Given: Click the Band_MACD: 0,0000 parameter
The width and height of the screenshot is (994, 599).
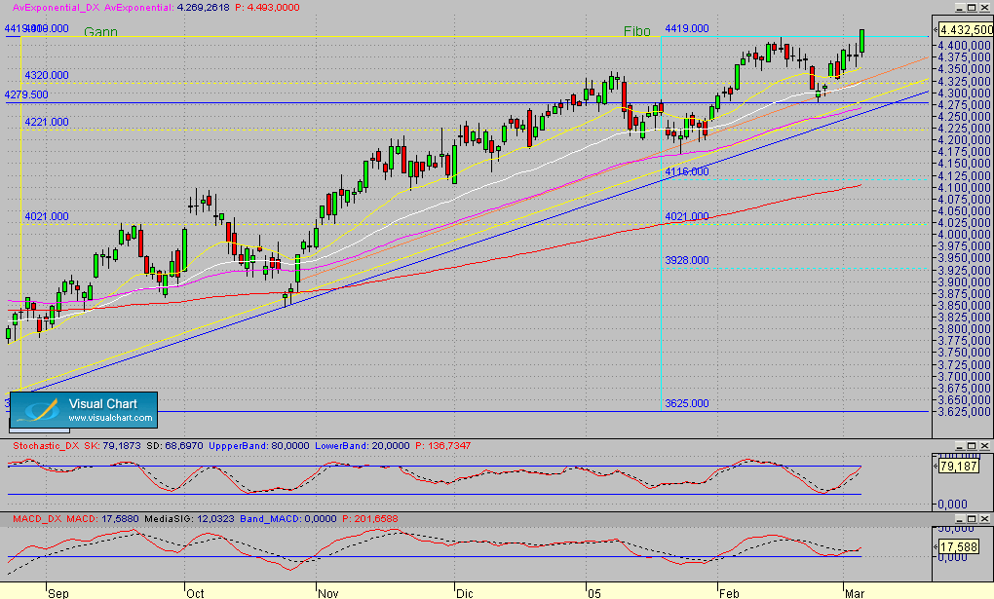Looking at the screenshot, I should [x=288, y=518].
